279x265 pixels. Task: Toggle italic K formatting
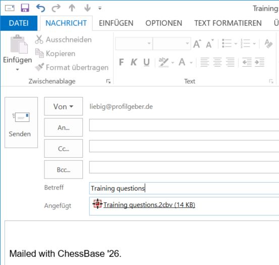[x=134, y=62]
